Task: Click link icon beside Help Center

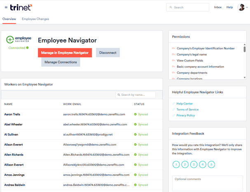Action: [x=174, y=104]
